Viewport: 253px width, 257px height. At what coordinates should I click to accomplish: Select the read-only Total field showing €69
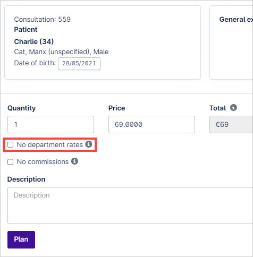click(231, 124)
